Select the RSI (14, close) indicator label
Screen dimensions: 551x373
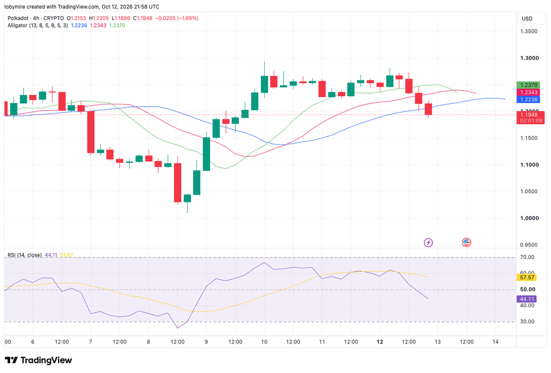click(25, 255)
